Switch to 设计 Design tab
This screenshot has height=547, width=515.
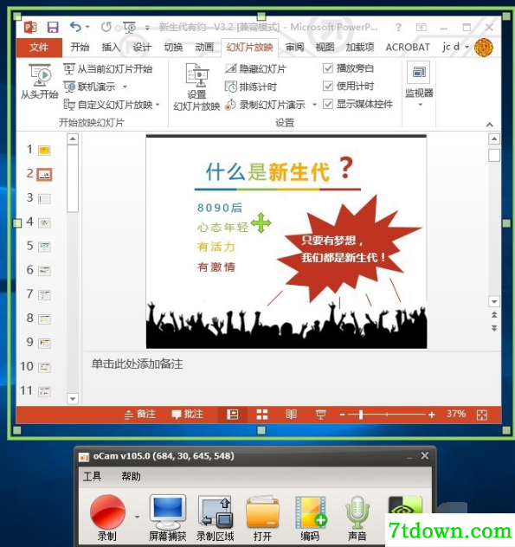[142, 47]
